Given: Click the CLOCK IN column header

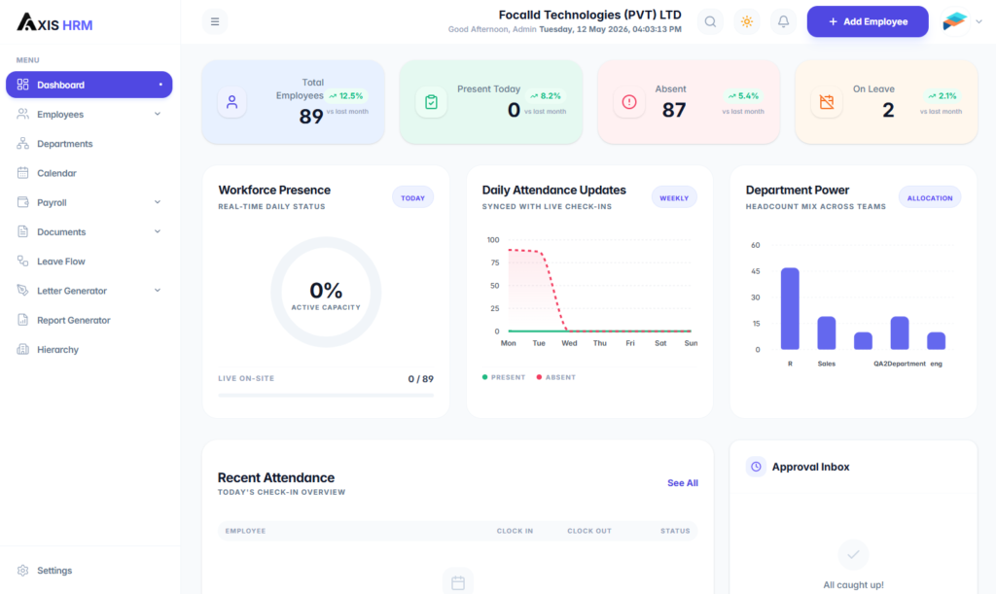Looking at the screenshot, I should click(515, 531).
